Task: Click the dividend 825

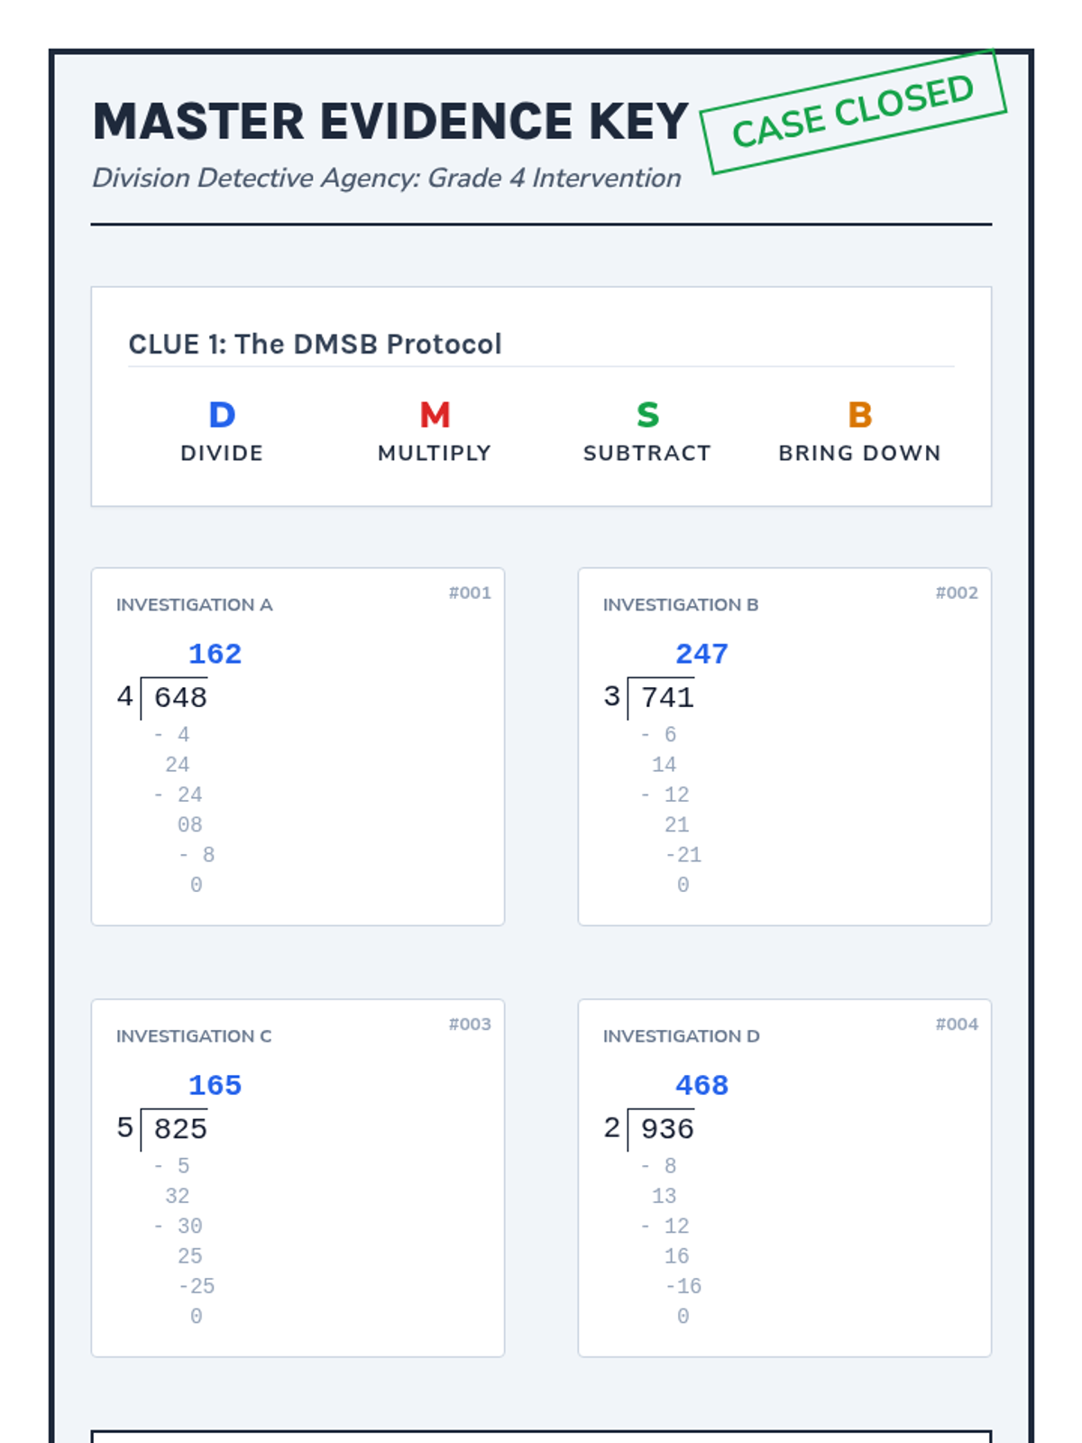Action: click(180, 1128)
